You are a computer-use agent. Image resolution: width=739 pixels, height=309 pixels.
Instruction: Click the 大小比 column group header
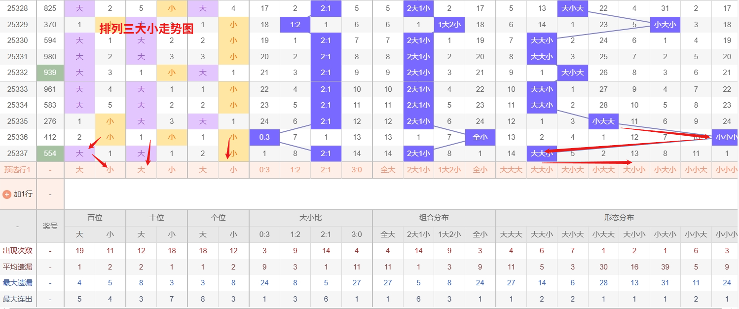tap(310, 218)
